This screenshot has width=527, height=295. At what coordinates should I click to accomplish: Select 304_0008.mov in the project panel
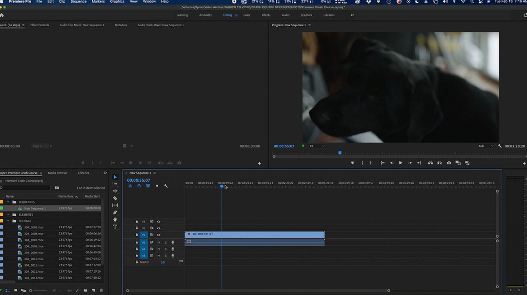[x=34, y=246]
